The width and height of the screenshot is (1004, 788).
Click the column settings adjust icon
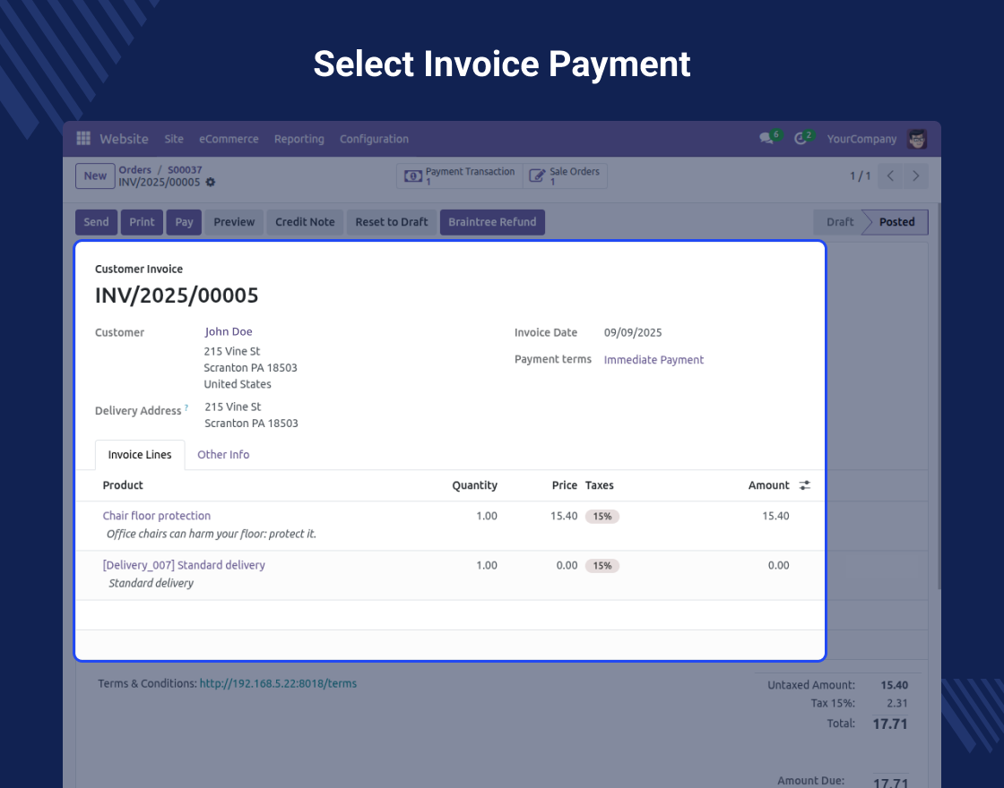(805, 485)
